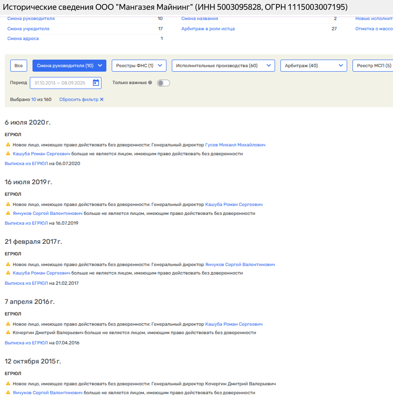Image resolution: width=393 pixels, height=400 pixels.
Task: Open Выписка из ЕГРЮЛ for 06.07.2020
Action: click(x=26, y=164)
